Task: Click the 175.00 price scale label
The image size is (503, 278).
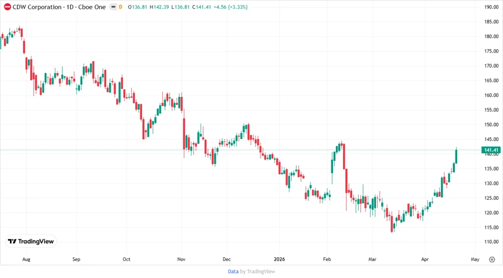Action: pyautogui.click(x=491, y=51)
